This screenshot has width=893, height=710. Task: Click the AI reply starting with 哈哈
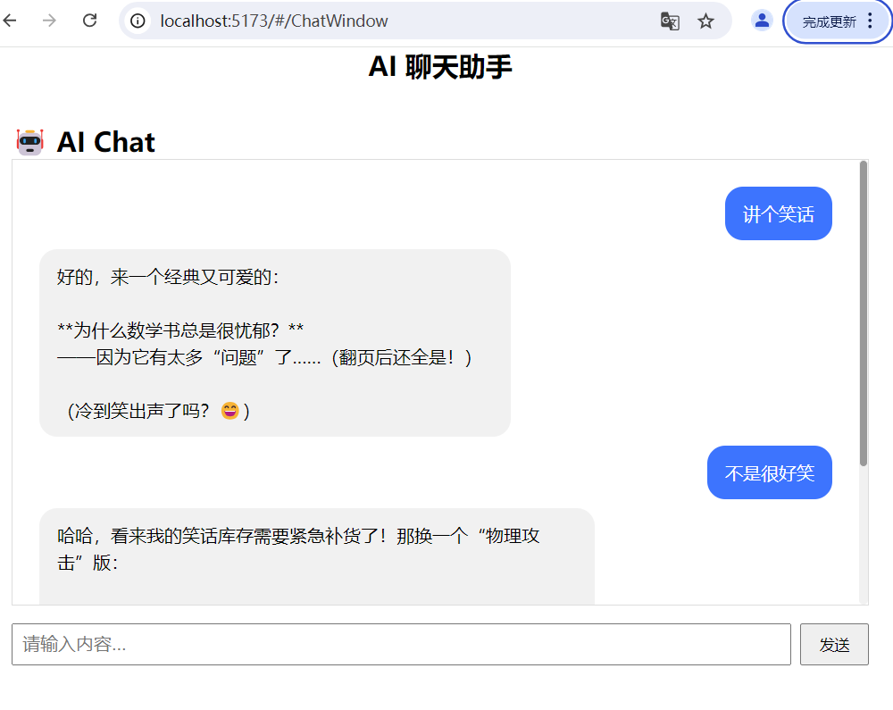(x=317, y=556)
